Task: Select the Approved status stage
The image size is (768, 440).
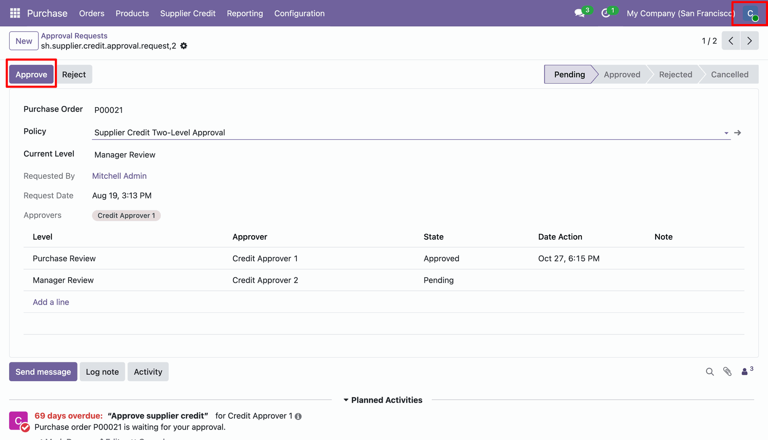Action: coord(622,74)
